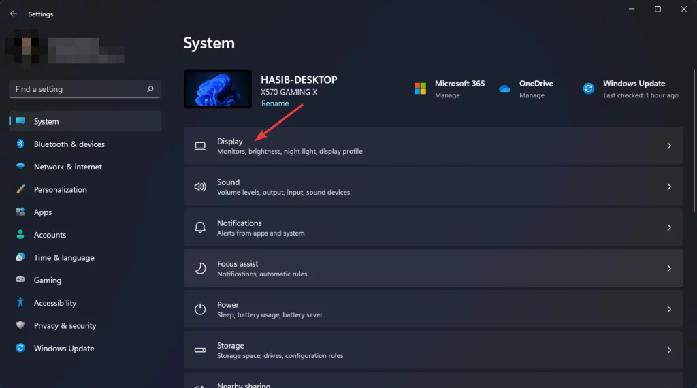The image size is (697, 388).
Task: Open Storage settings row
Action: [434, 350]
